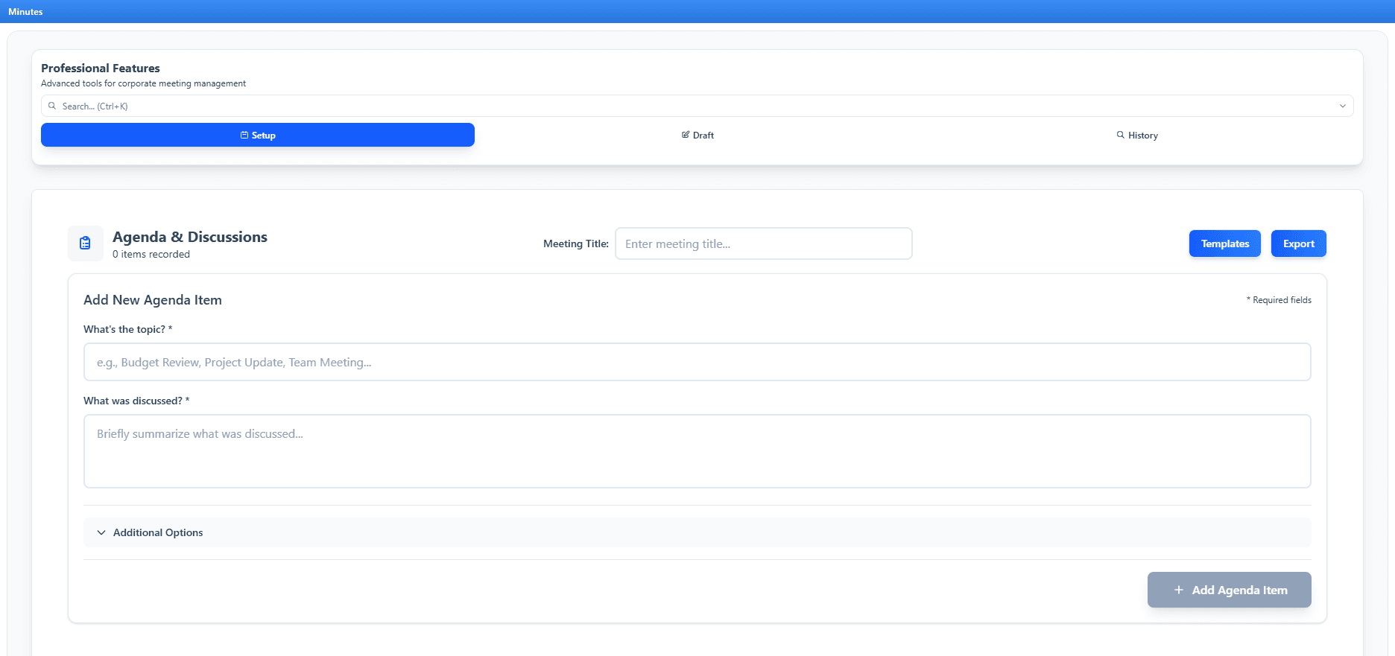
Task: Open the search bar dropdown chevron
Action: pos(1342,106)
